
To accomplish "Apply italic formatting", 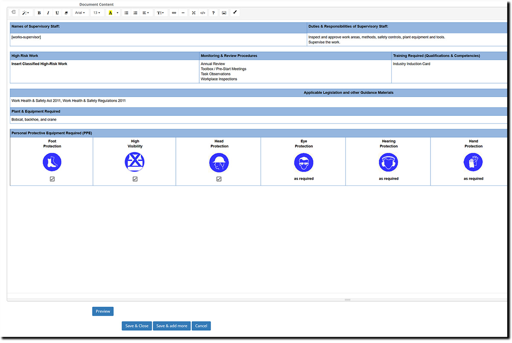I will [48, 13].
